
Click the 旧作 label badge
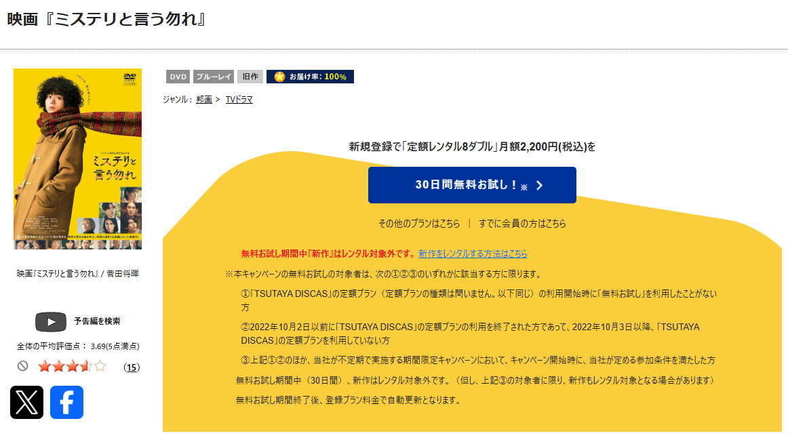pos(249,77)
